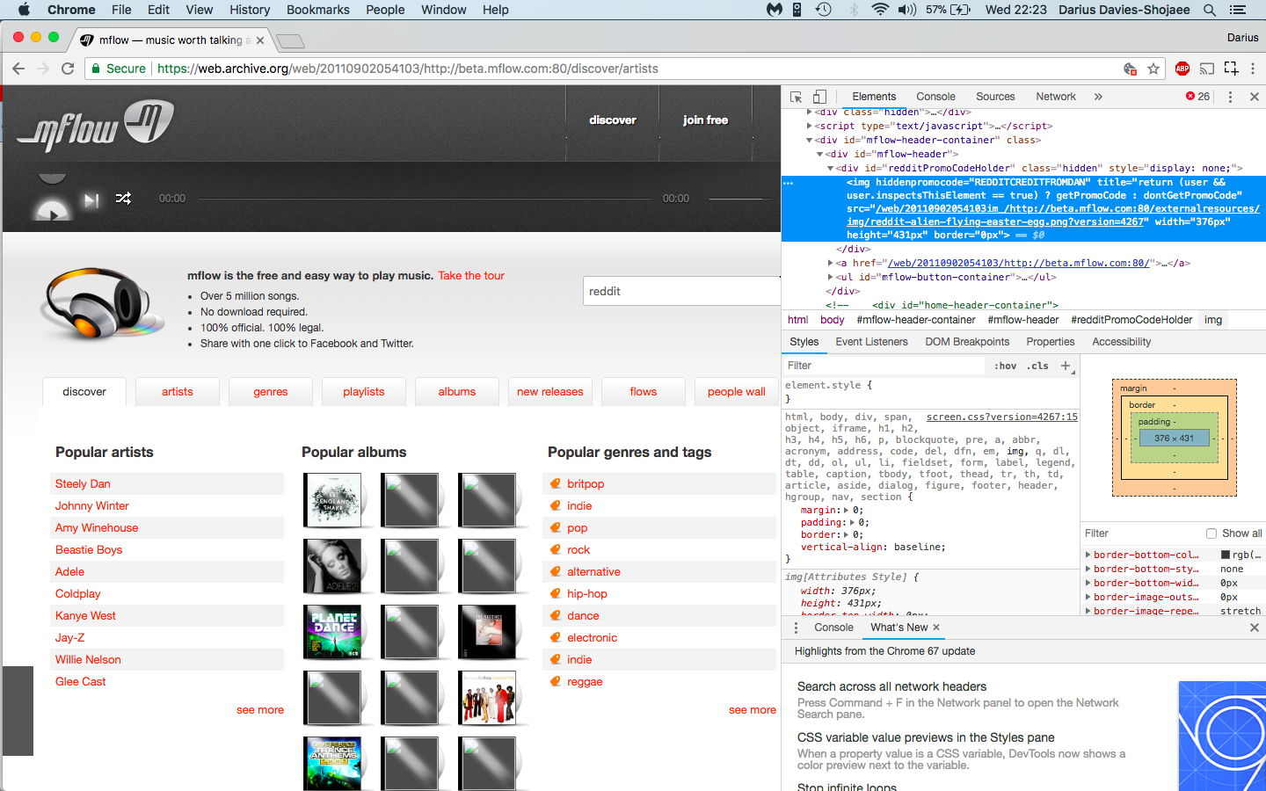Click the new style rule plus icon
This screenshot has width=1266, height=791.
pyautogui.click(x=1066, y=366)
